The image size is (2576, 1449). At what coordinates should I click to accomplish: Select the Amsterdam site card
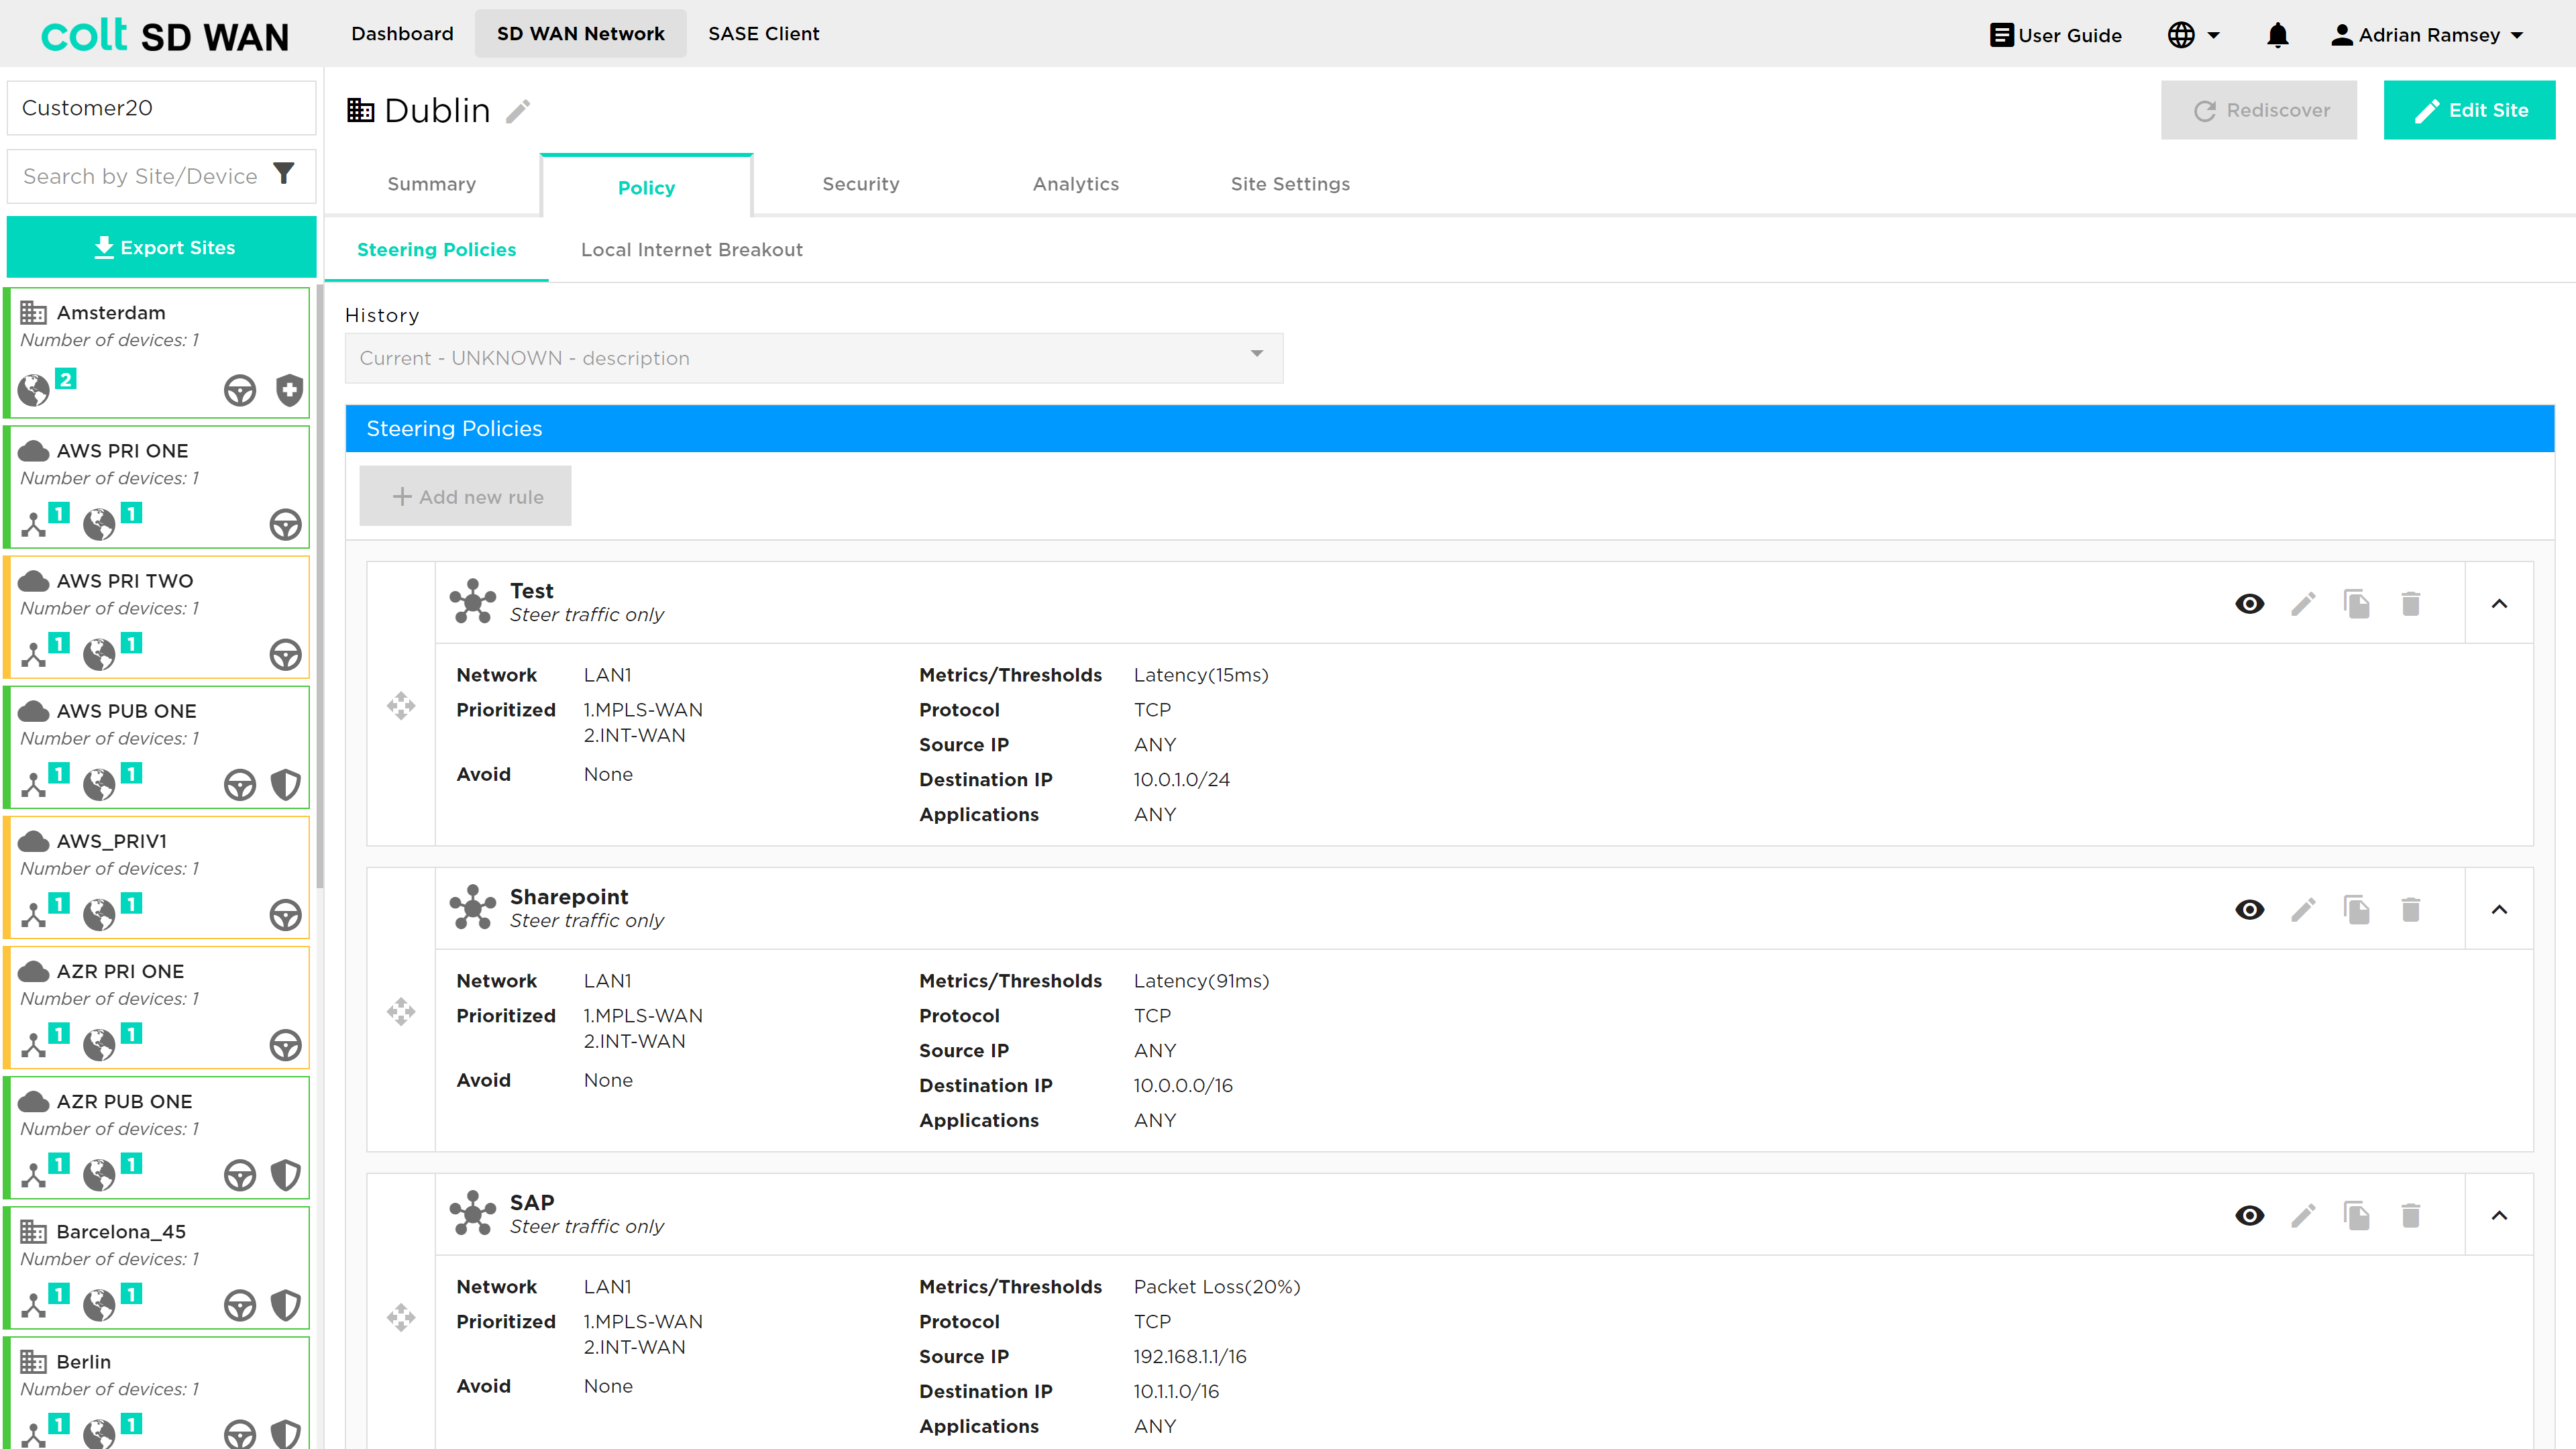[x=158, y=353]
